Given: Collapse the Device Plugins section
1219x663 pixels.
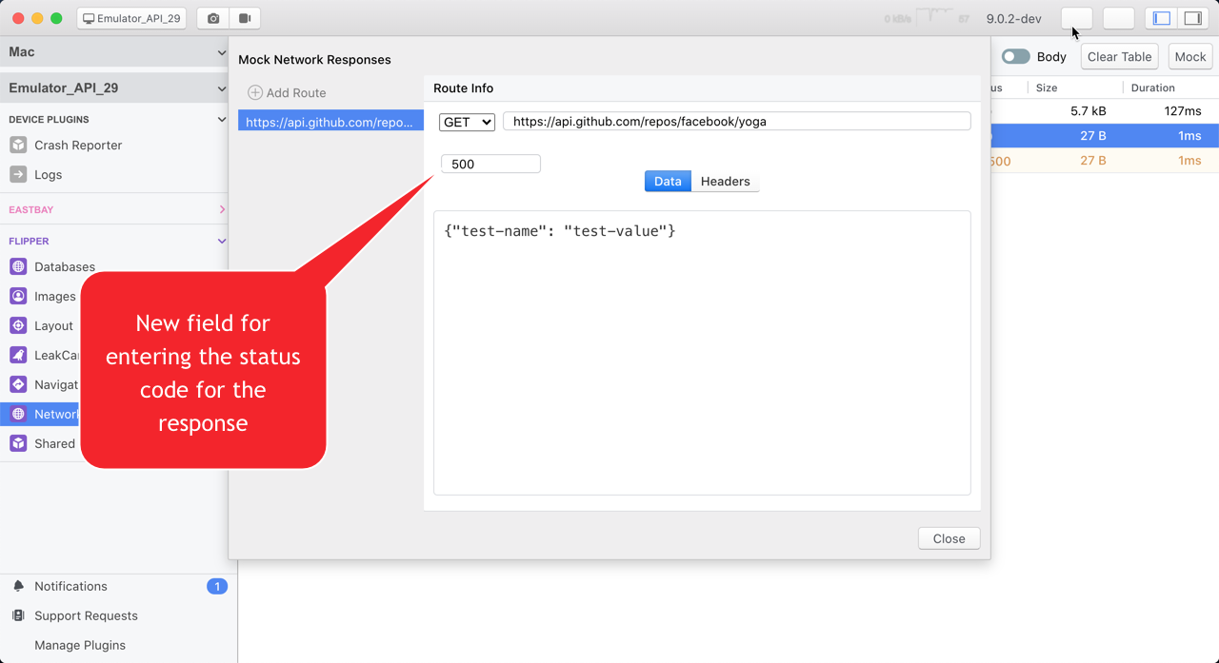Looking at the screenshot, I should [222, 120].
